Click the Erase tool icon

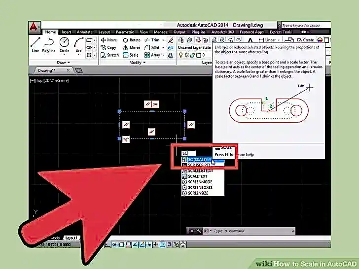[170, 40]
